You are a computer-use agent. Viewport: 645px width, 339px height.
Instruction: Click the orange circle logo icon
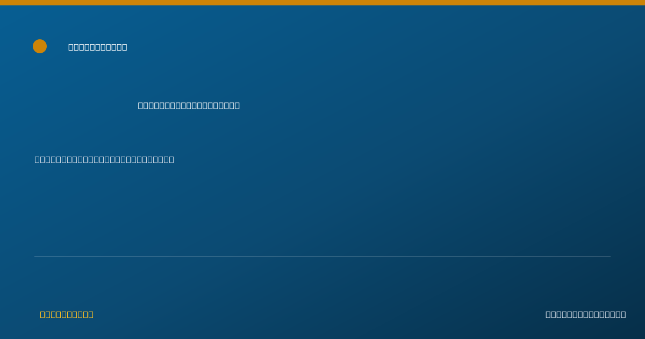(40, 46)
